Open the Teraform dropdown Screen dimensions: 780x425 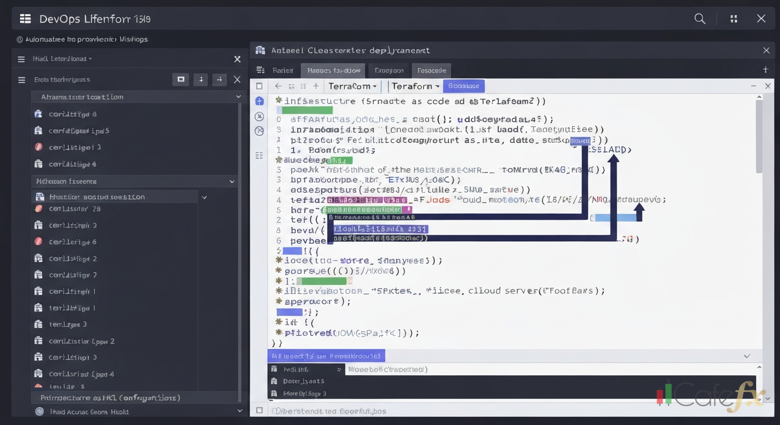[414, 86]
